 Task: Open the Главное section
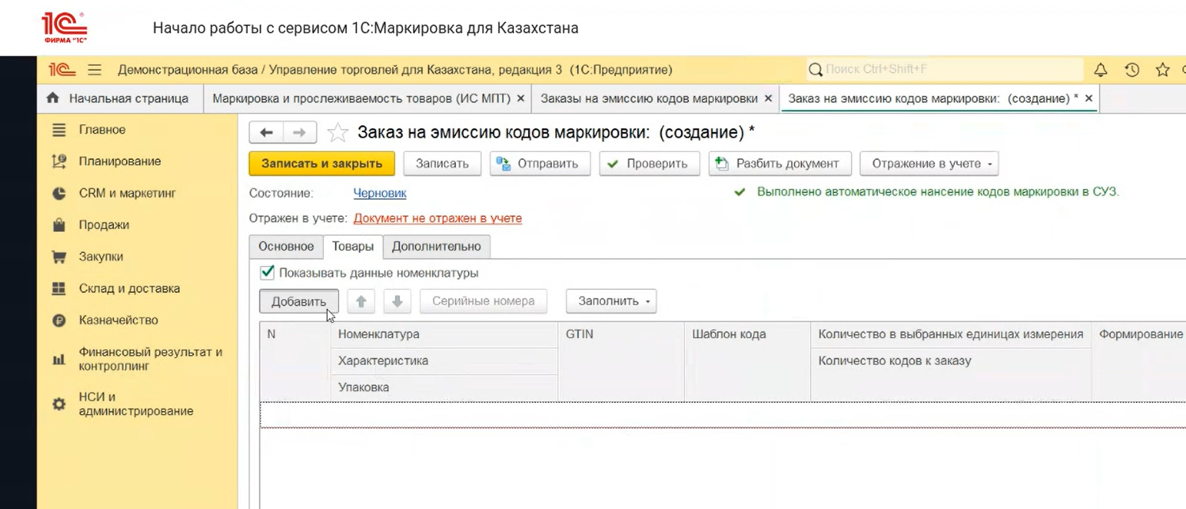click(x=102, y=130)
